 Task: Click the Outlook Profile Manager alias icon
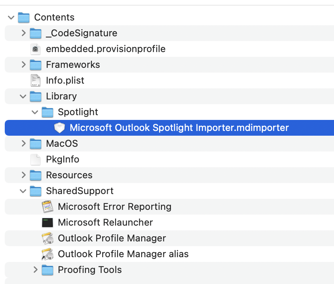pyautogui.click(x=47, y=254)
